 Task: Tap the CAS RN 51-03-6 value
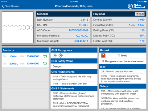pyautogui.click(x=84, y=25)
